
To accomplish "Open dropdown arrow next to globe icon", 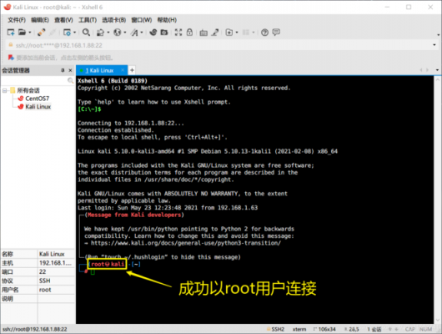I will click(125, 33).
